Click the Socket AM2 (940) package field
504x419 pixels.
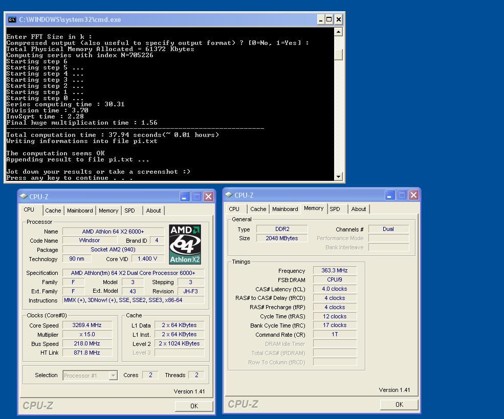(113, 249)
